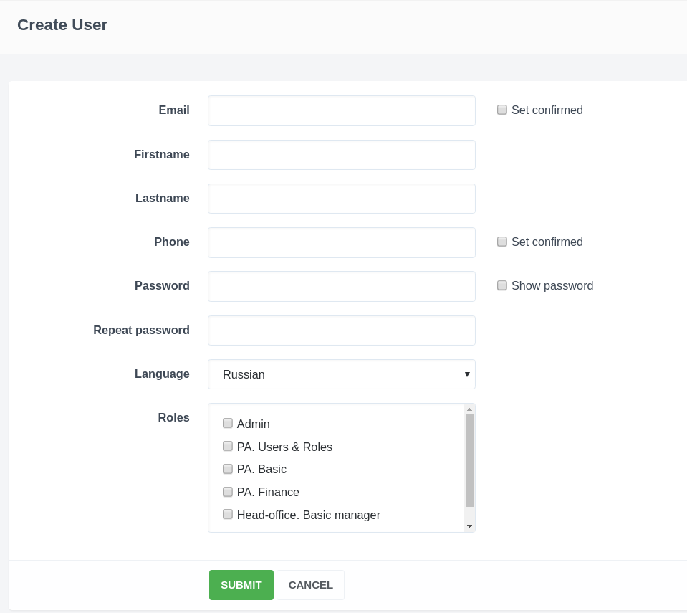Toggle the Show password checkbox
This screenshot has width=687, height=613.
tap(502, 285)
